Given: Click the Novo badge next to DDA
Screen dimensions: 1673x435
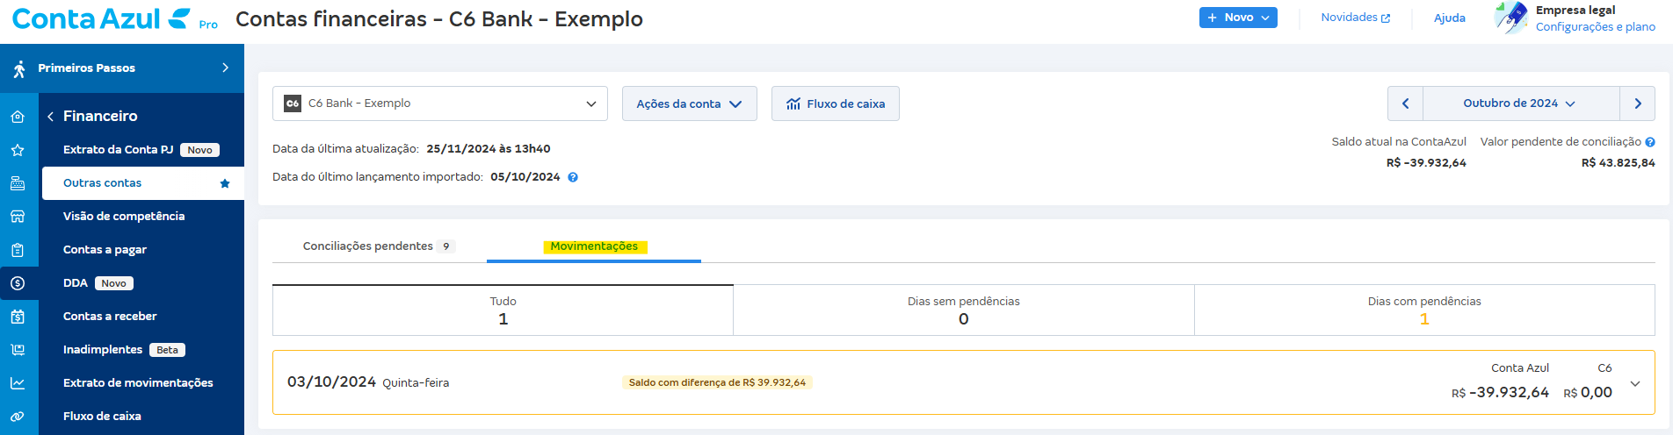Looking at the screenshot, I should [x=114, y=283].
